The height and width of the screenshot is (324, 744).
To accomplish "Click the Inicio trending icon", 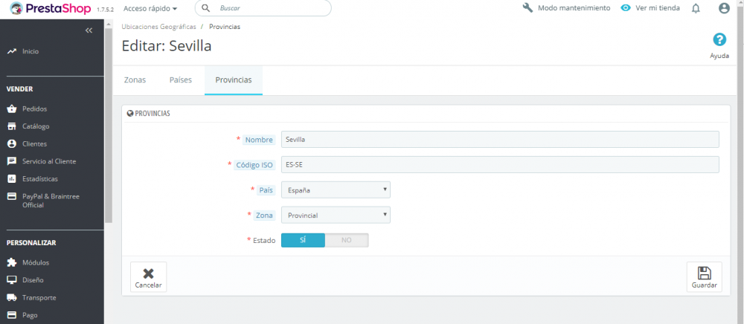I will [x=12, y=51].
